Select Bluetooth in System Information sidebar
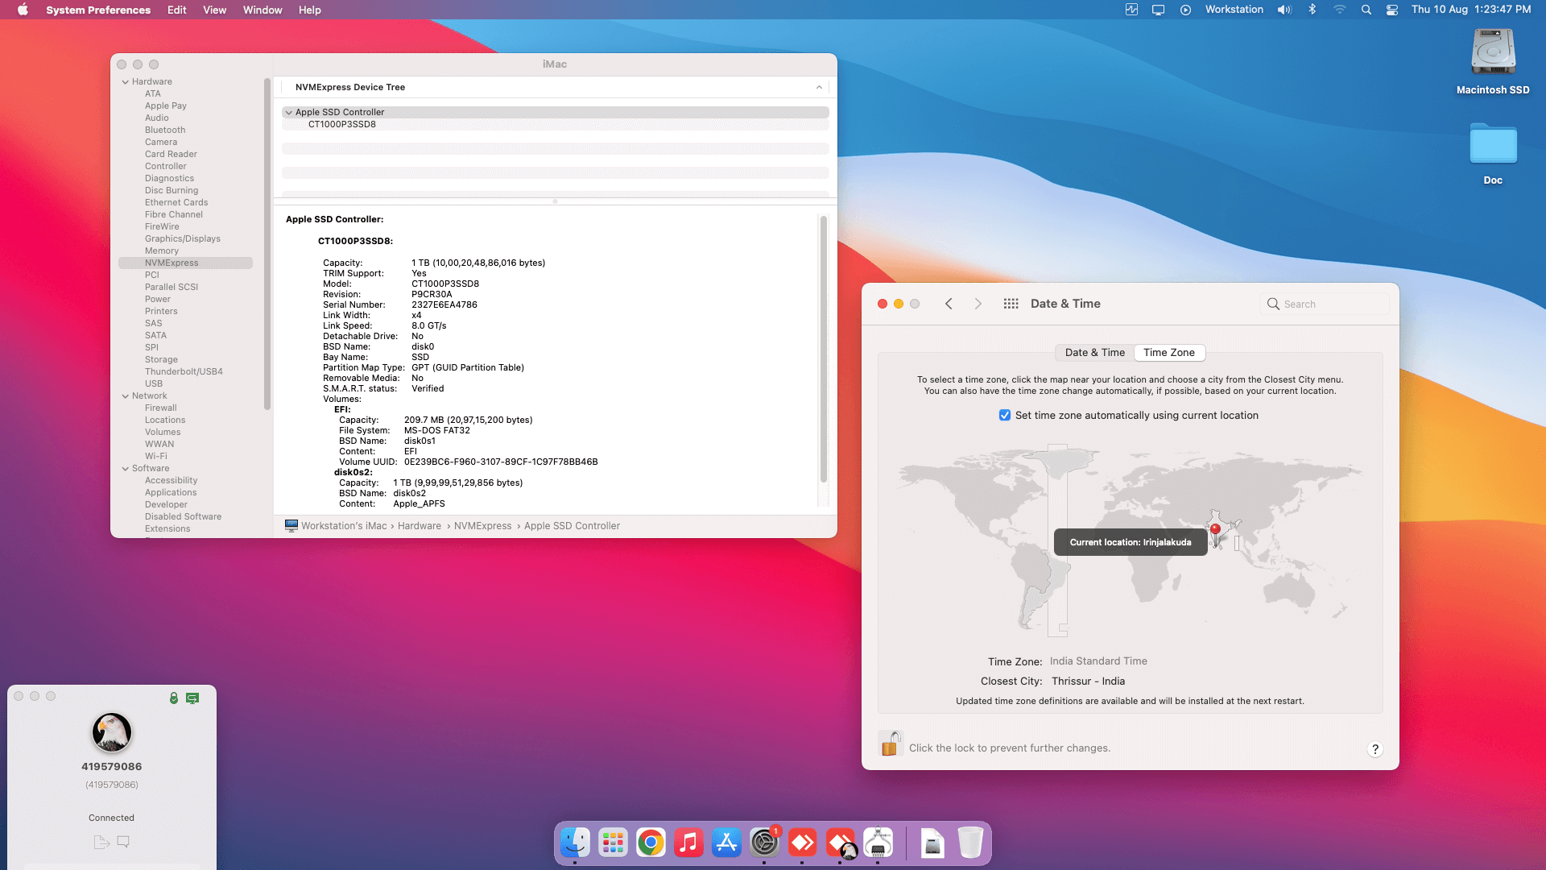1546x870 pixels. (x=165, y=130)
